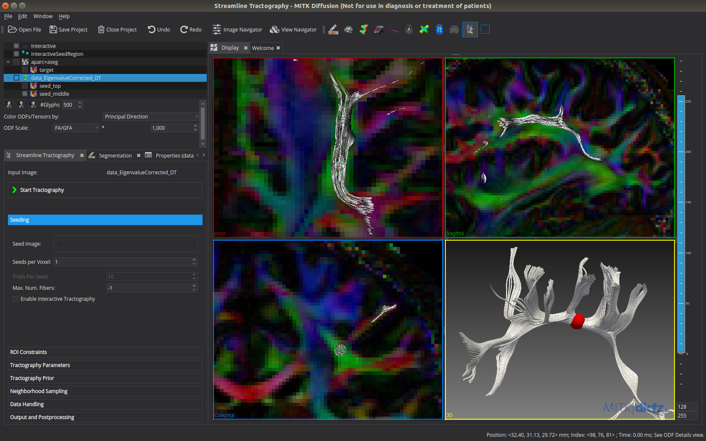Click the four-lobed ODF glyph toolbar icon
Image resolution: width=706 pixels, height=441 pixels.
pyautogui.click(x=424, y=29)
